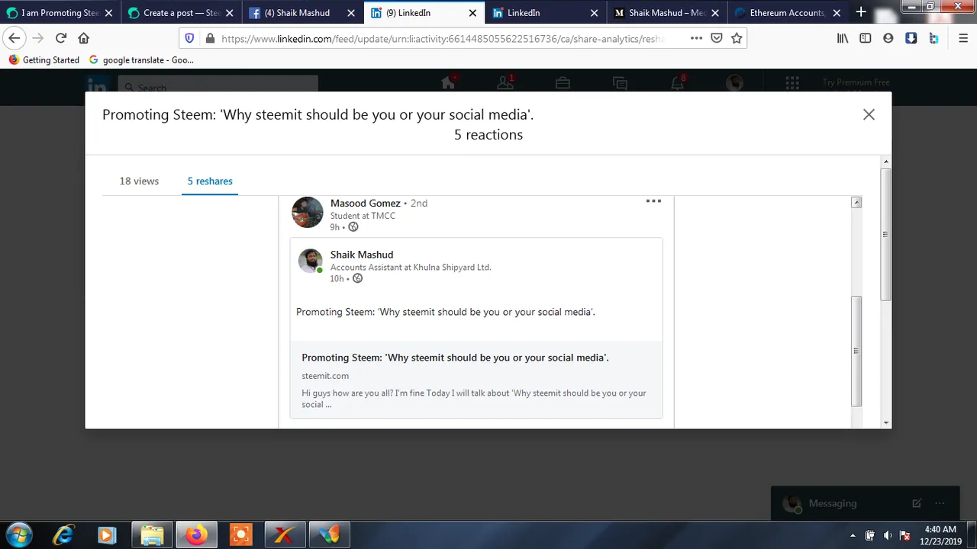Click the Action Center flag tray icon
Viewport: 977px width, 549px height.
905,535
